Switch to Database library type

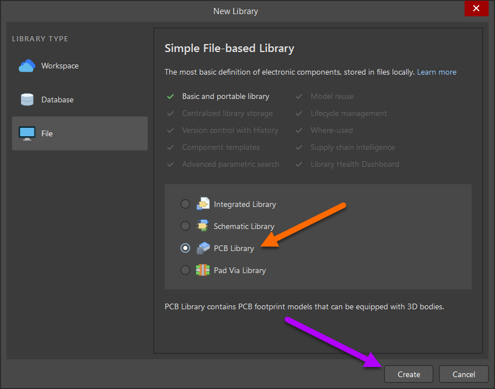pyautogui.click(x=57, y=100)
